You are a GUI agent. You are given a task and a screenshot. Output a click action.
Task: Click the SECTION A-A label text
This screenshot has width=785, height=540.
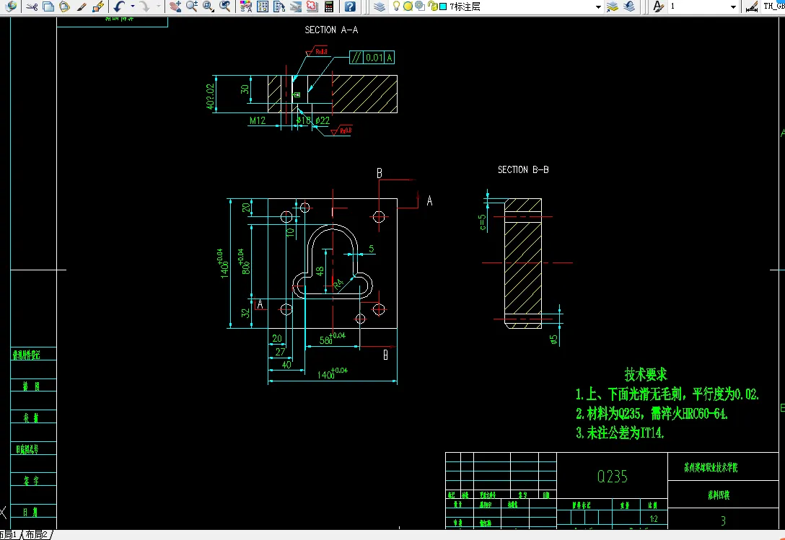click(331, 30)
